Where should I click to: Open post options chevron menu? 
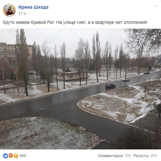click(x=155, y=6)
